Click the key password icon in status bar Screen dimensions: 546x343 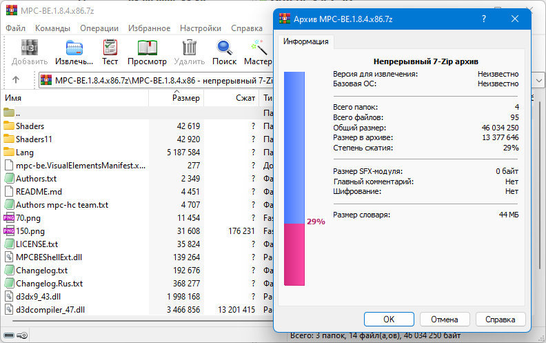coord(22,335)
